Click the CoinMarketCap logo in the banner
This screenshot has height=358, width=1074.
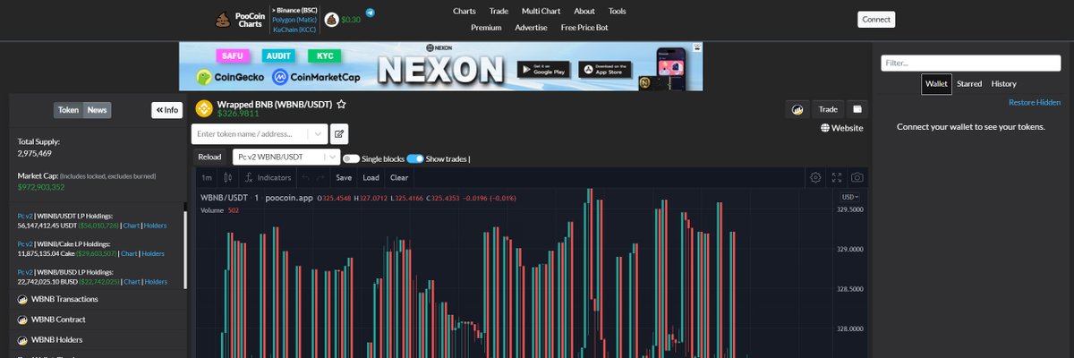pos(316,77)
